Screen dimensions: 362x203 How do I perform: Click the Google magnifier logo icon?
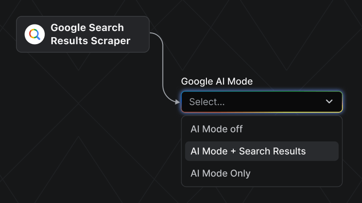pyautogui.click(x=34, y=34)
